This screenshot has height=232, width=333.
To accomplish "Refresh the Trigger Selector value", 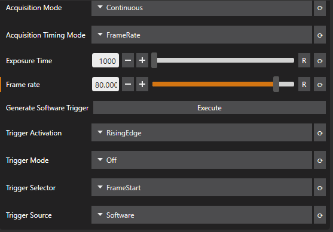I will pyautogui.click(x=320, y=187).
